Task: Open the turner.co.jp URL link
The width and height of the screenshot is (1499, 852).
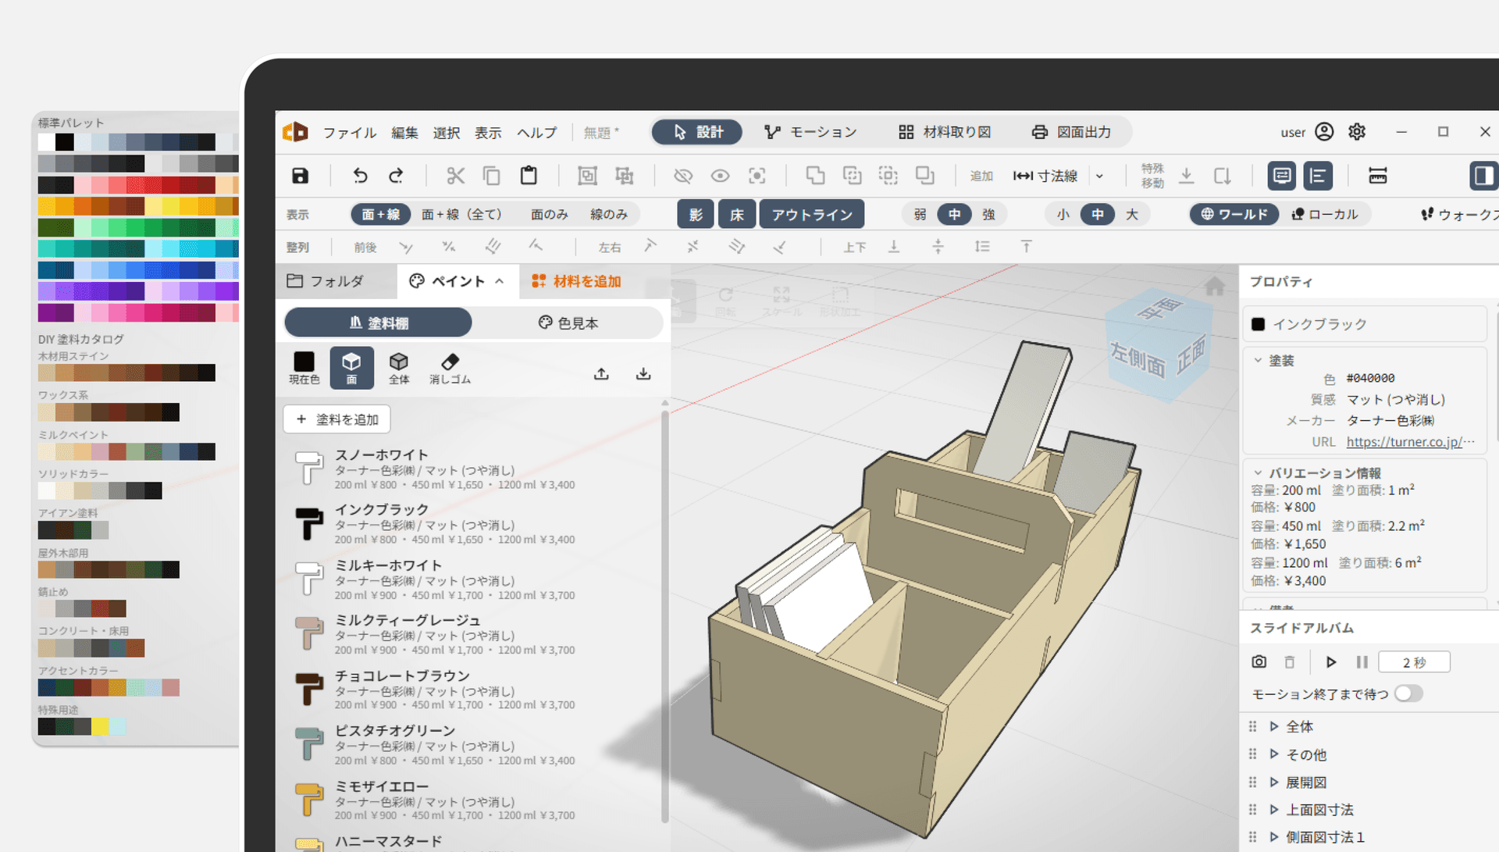Action: [1410, 442]
